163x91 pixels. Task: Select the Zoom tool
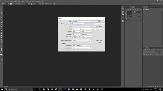(x=2, y=51)
